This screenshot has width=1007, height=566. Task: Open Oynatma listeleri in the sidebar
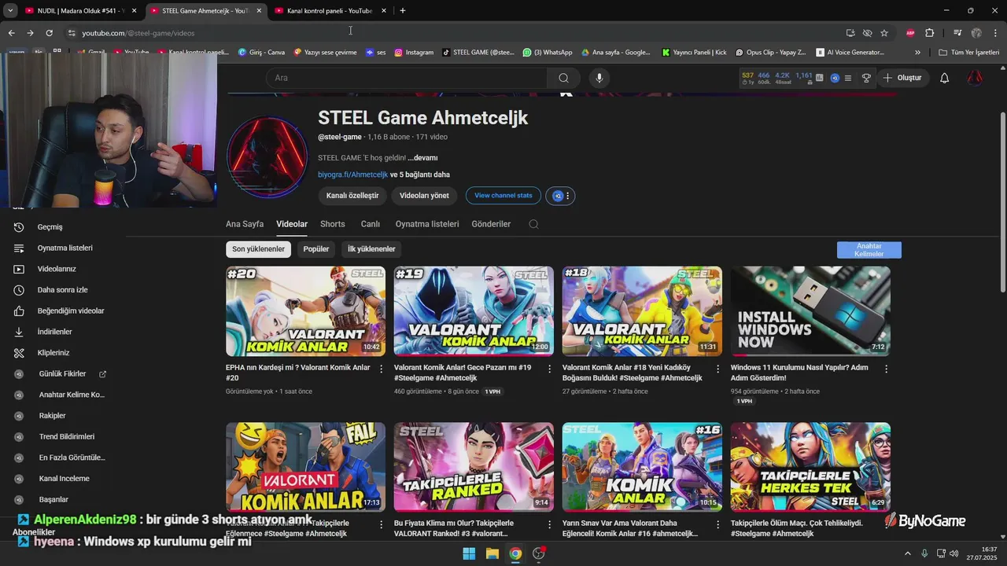[x=63, y=248]
